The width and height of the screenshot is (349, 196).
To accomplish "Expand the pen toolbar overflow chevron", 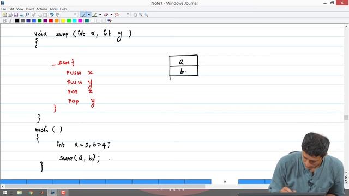I will [x=128, y=14].
